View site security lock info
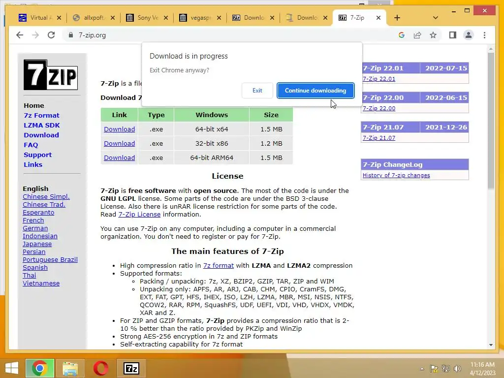 pyautogui.click(x=71, y=35)
